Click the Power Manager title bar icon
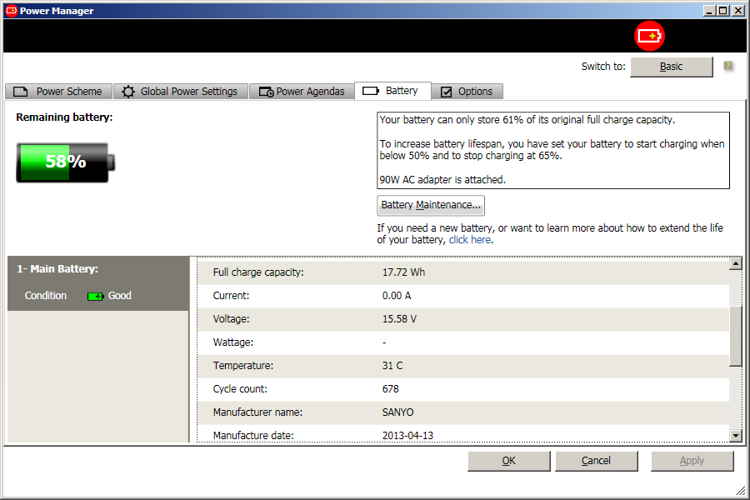Image resolution: width=750 pixels, height=500 pixels. click(x=12, y=11)
